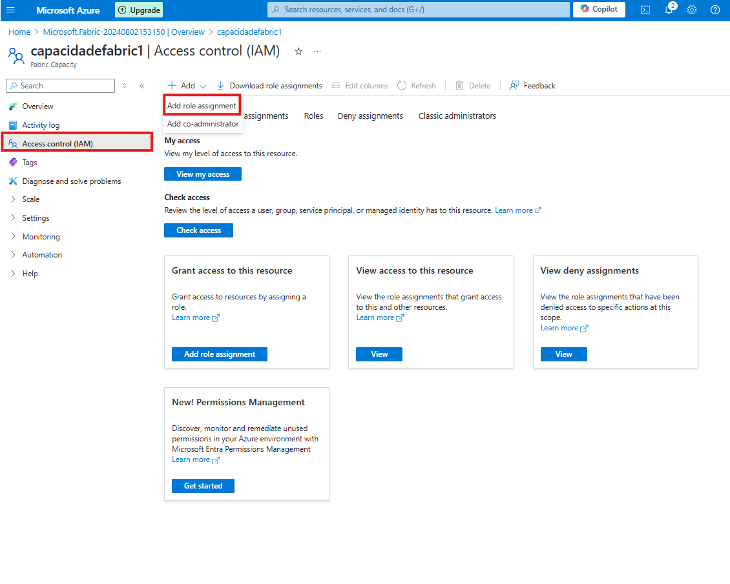
Task: Click the Refresh toolbar button
Action: (417, 86)
